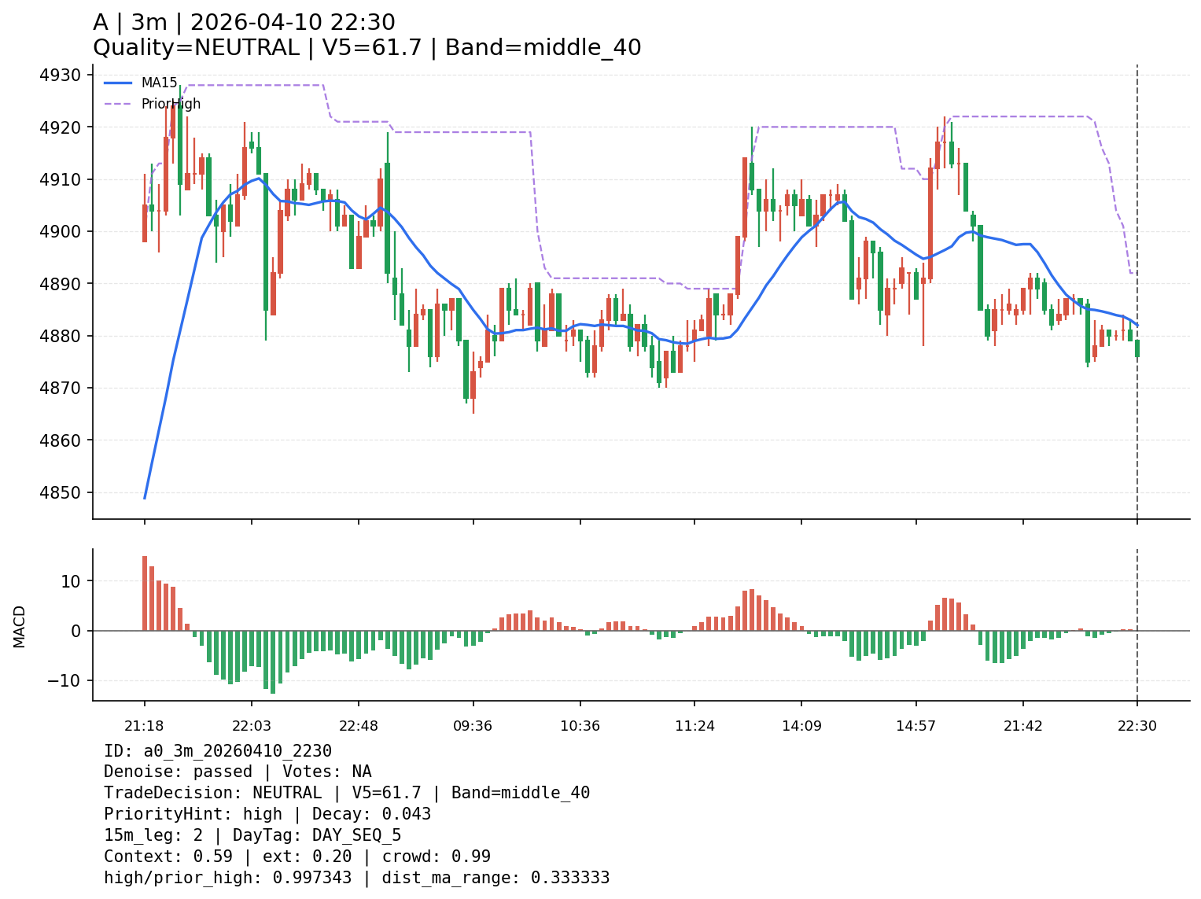The width and height of the screenshot is (1201, 899).
Task: Click the MACD vertical axis title
Action: pos(20,626)
